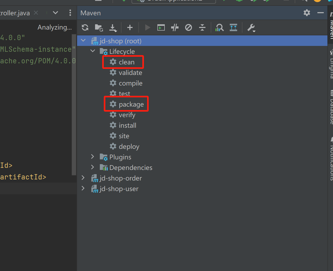Close the Controller.java editor tab

click(x=36, y=13)
